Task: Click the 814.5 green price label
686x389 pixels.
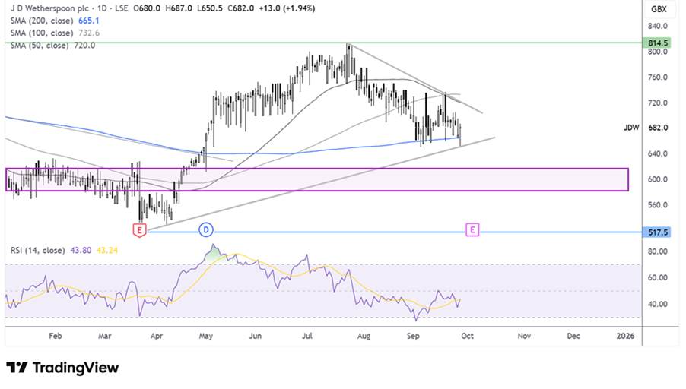Action: 658,43
